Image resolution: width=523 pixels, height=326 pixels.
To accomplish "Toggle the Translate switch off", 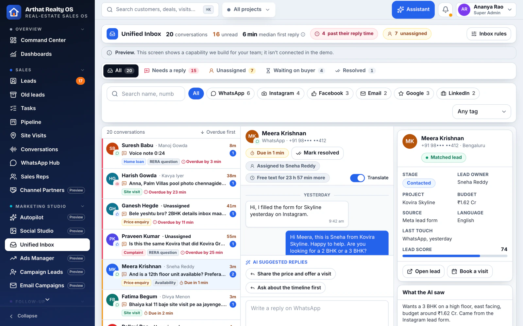I will [x=357, y=178].
